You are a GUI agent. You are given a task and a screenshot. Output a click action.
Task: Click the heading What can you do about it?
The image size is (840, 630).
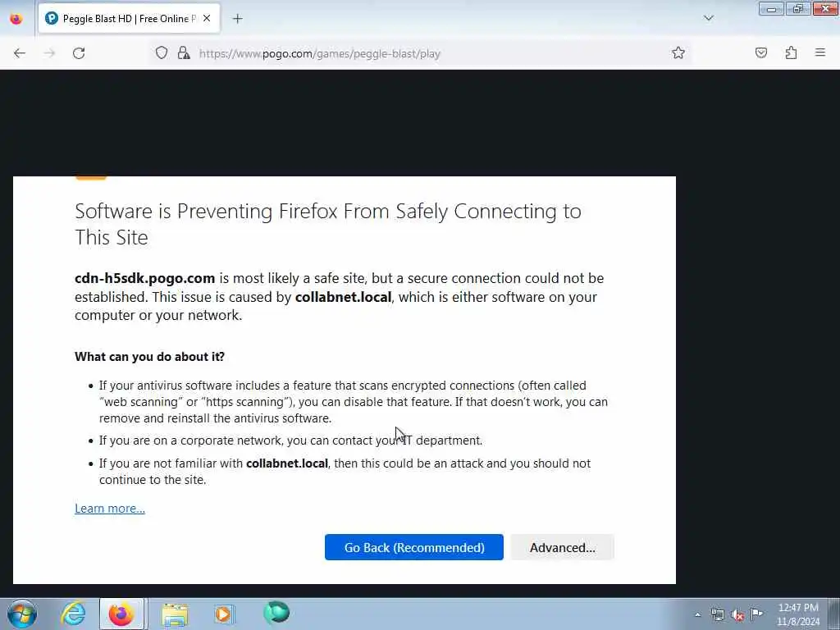tap(149, 356)
